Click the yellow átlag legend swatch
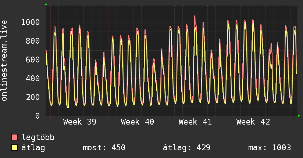Image resolution: width=303 pixels, height=158 pixels. point(14,148)
